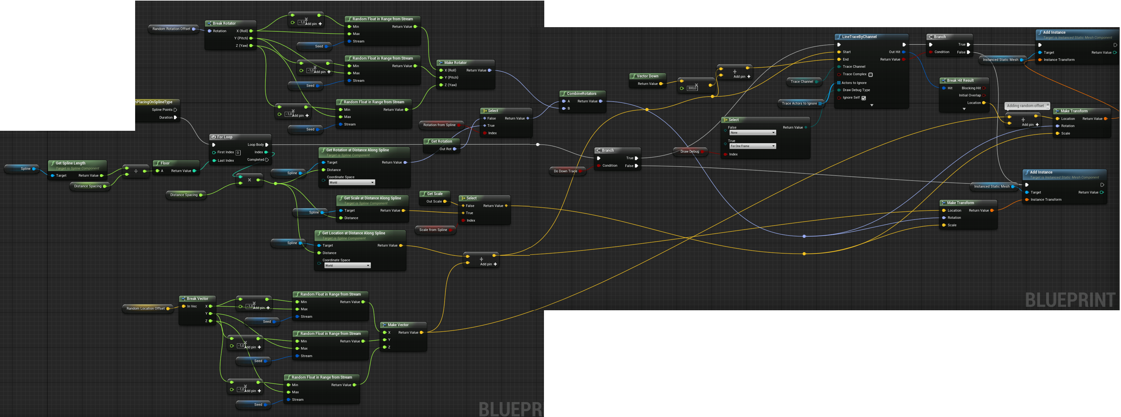
Task: Click the Make Transform node icon
Action: tap(1057, 111)
